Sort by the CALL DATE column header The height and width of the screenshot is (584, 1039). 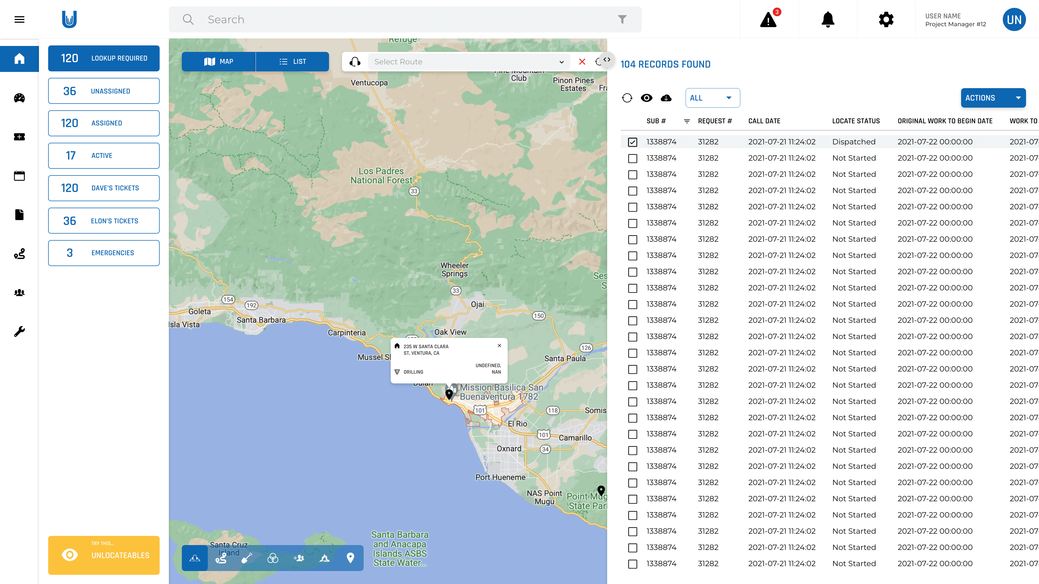[x=764, y=121]
